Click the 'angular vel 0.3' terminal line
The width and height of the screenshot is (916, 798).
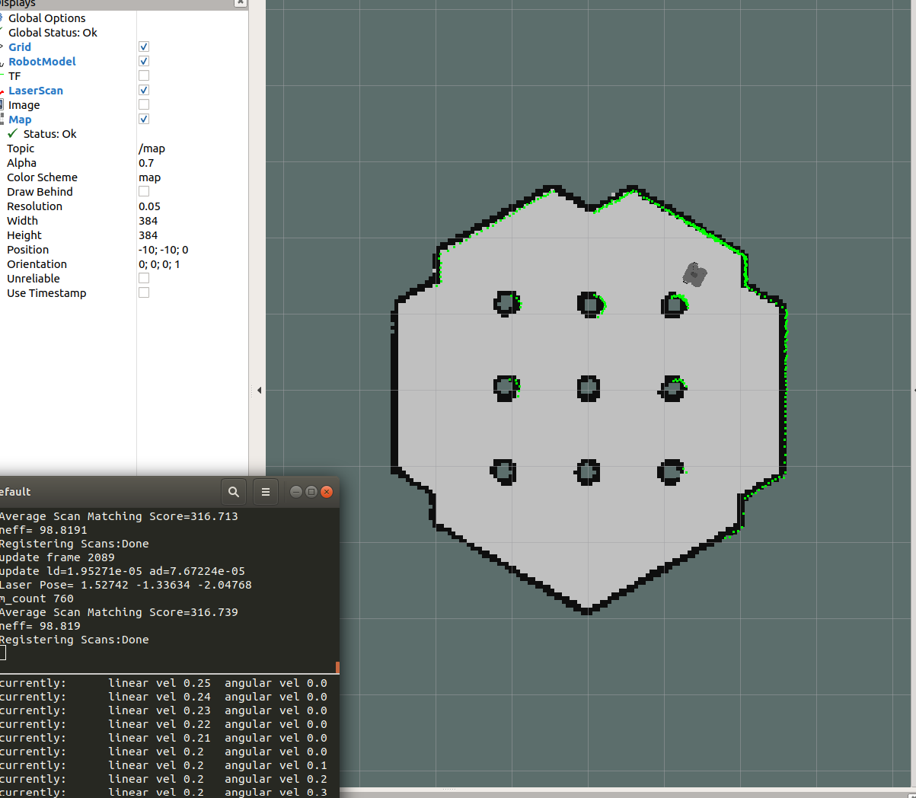(x=164, y=792)
